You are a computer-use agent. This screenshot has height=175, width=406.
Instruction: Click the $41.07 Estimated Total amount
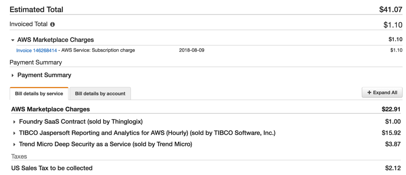click(x=391, y=9)
